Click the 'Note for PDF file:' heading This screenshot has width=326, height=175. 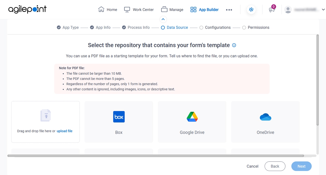pos(72,68)
